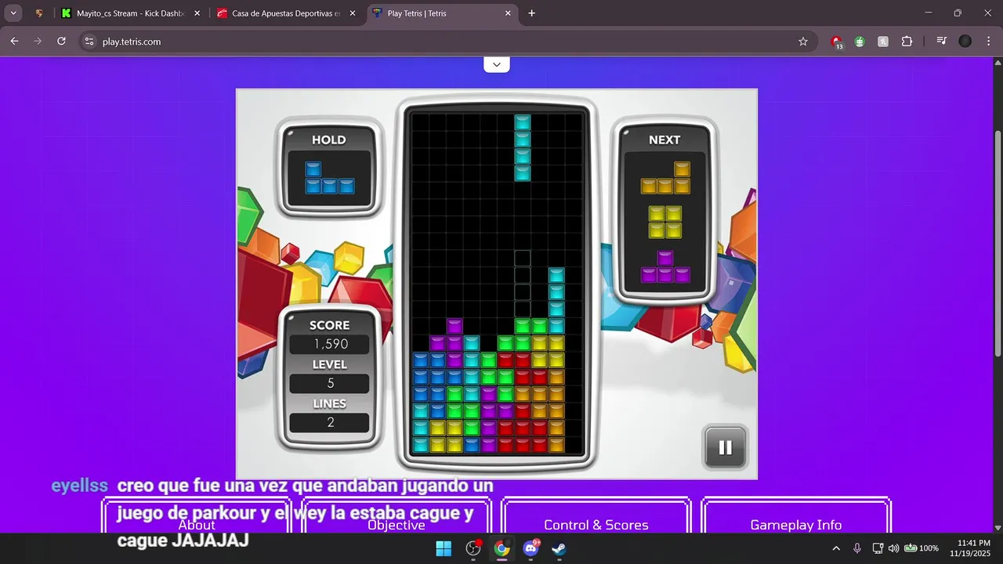Open the Chrome profile avatar
Image resolution: width=1003 pixels, height=564 pixels.
[x=965, y=42]
